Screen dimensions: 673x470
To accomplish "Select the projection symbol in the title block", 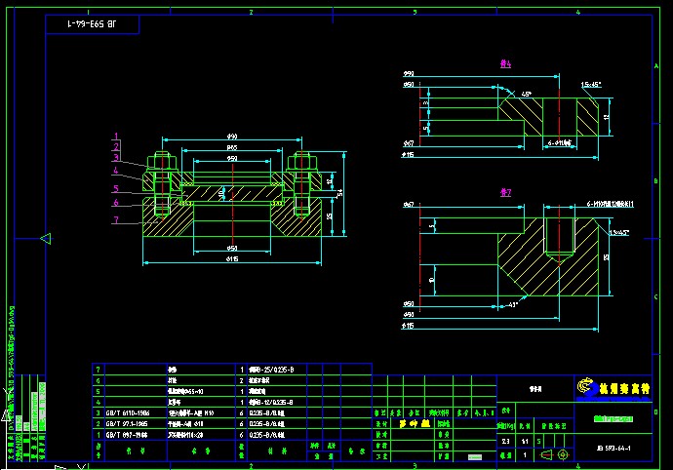I will point(554,454).
